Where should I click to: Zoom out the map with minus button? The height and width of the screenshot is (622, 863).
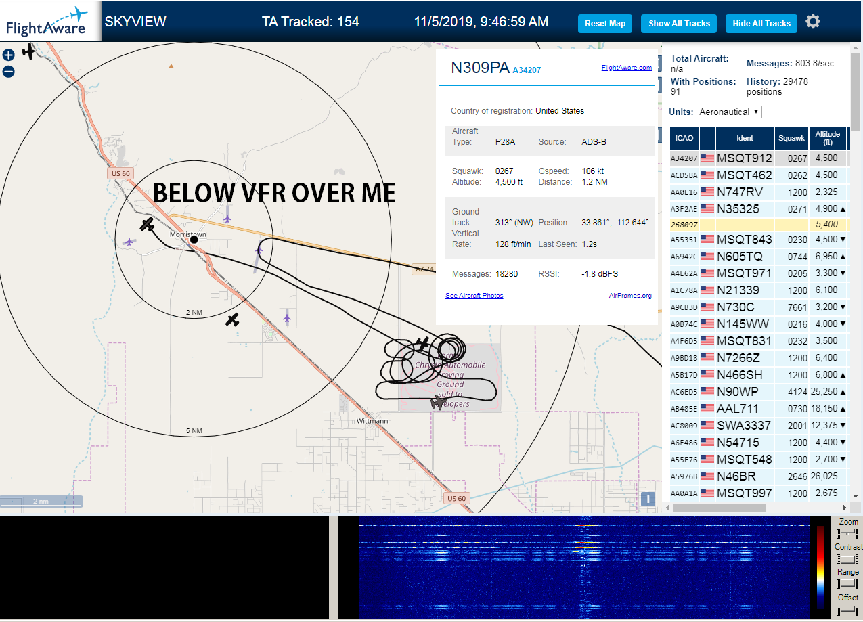8,71
